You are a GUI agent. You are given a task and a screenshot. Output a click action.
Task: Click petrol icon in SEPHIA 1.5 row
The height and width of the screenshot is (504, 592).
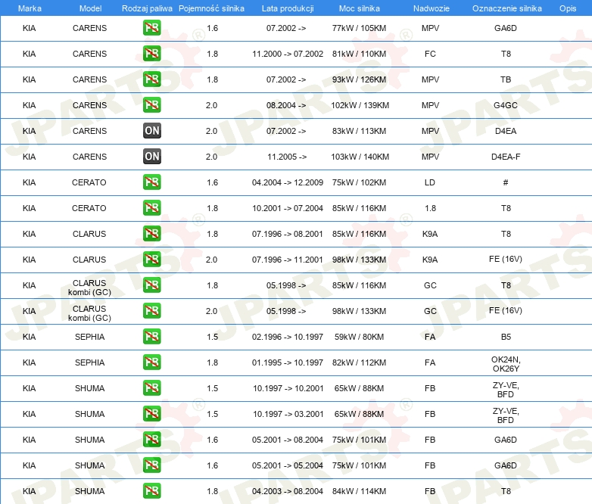coord(151,336)
